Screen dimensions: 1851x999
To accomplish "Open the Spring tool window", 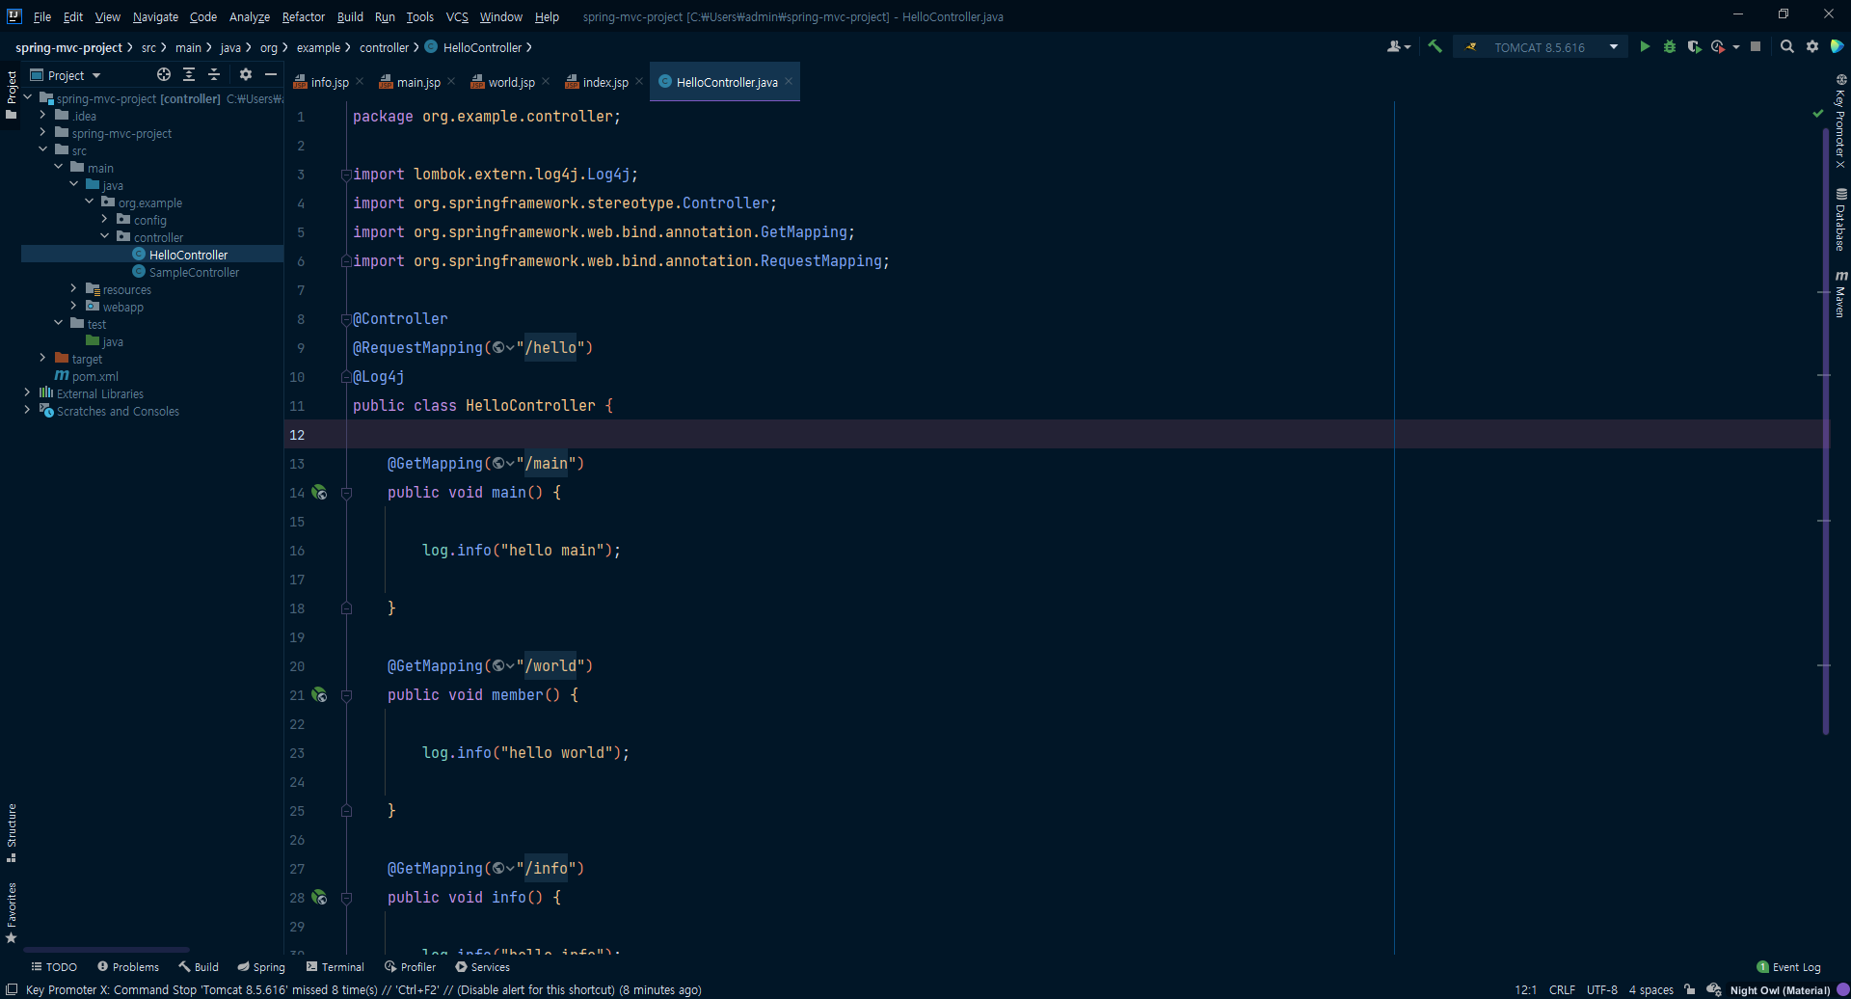I will coord(261,967).
